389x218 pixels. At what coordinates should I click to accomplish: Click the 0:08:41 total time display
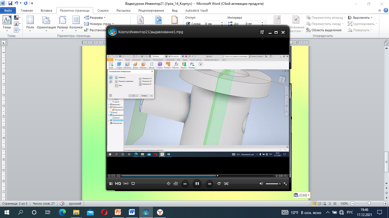282,176
